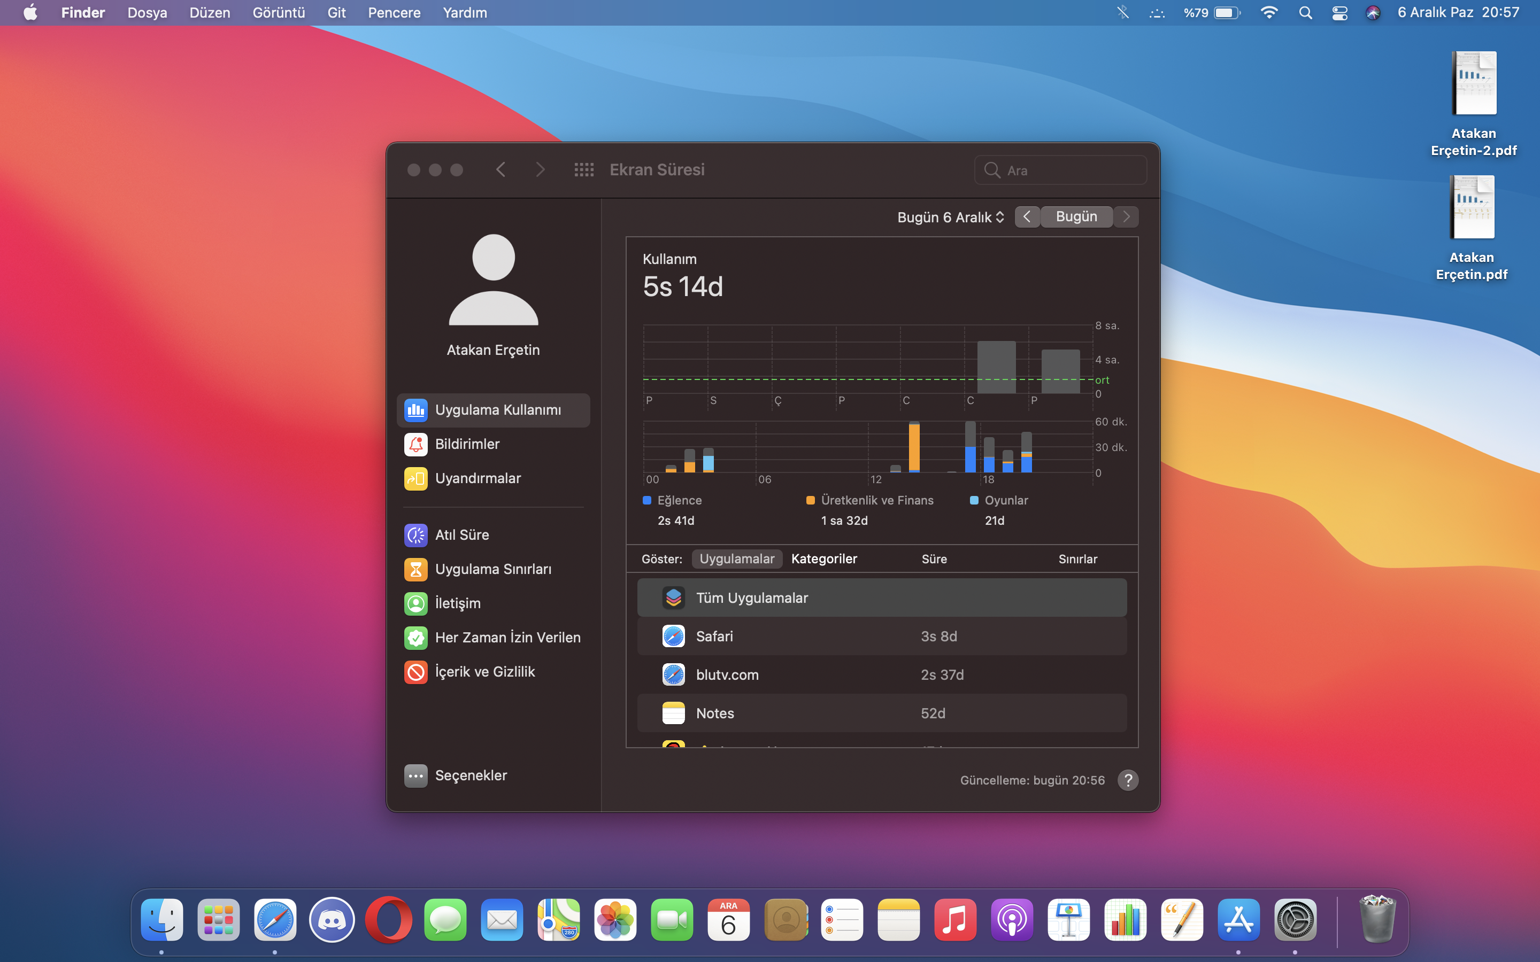Image resolution: width=1540 pixels, height=962 pixels.
Task: Open Keynote from the Dock
Action: click(x=1068, y=919)
